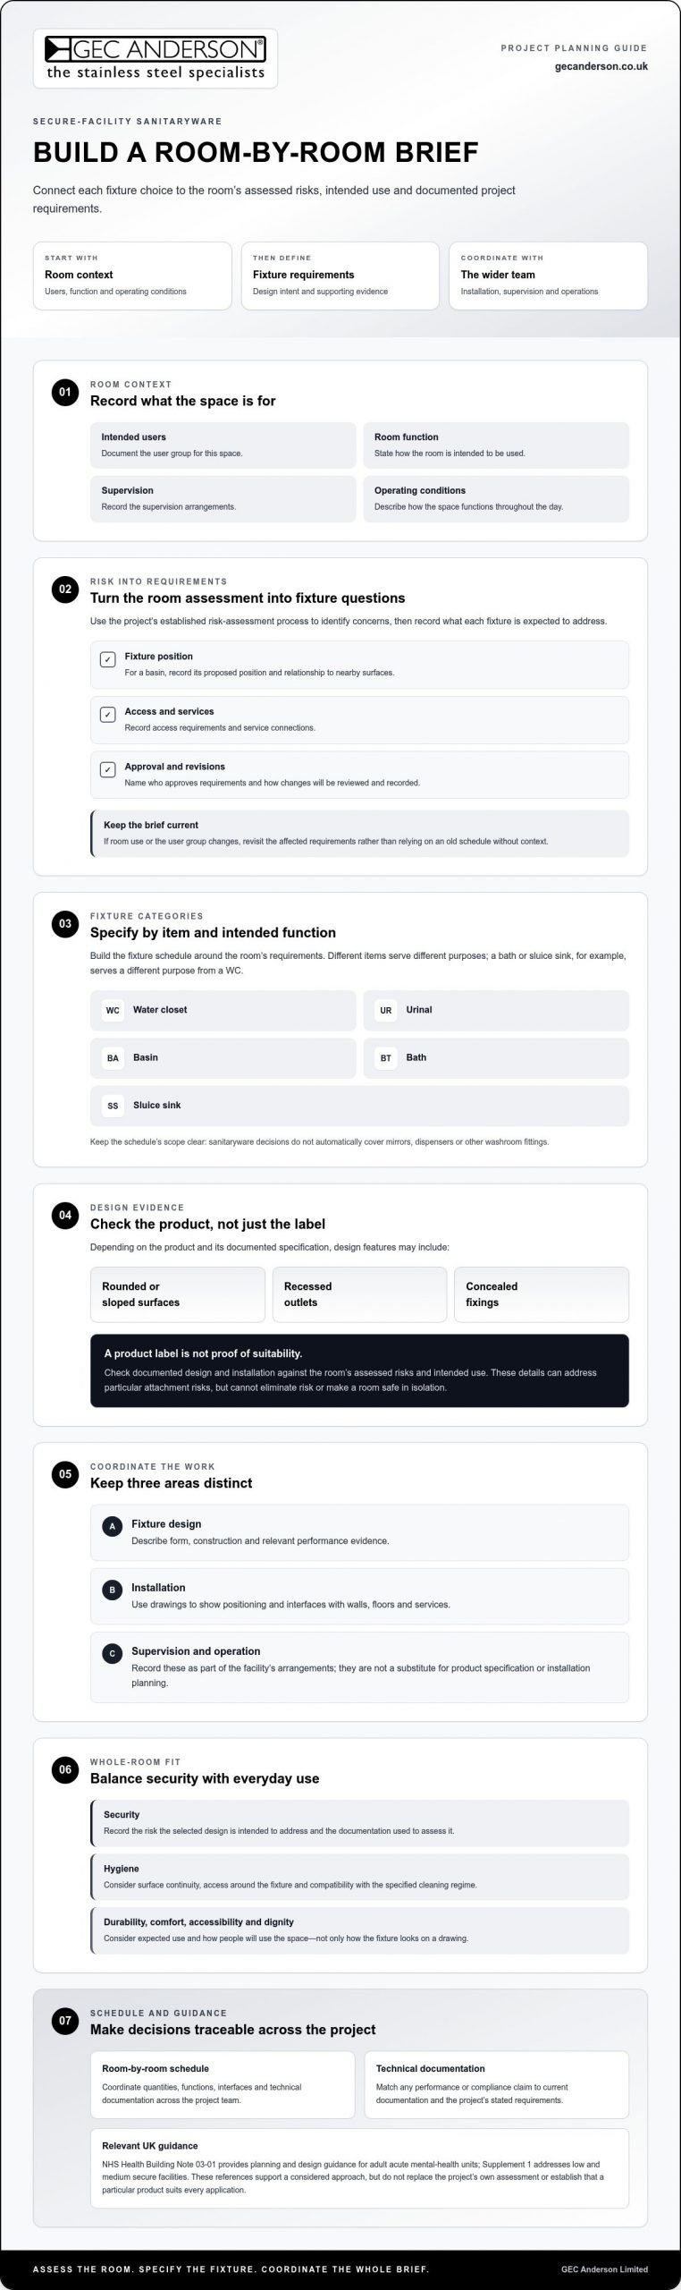Click the SS sluice sink badge
The height and width of the screenshot is (2290, 681).
pyautogui.click(x=113, y=1106)
